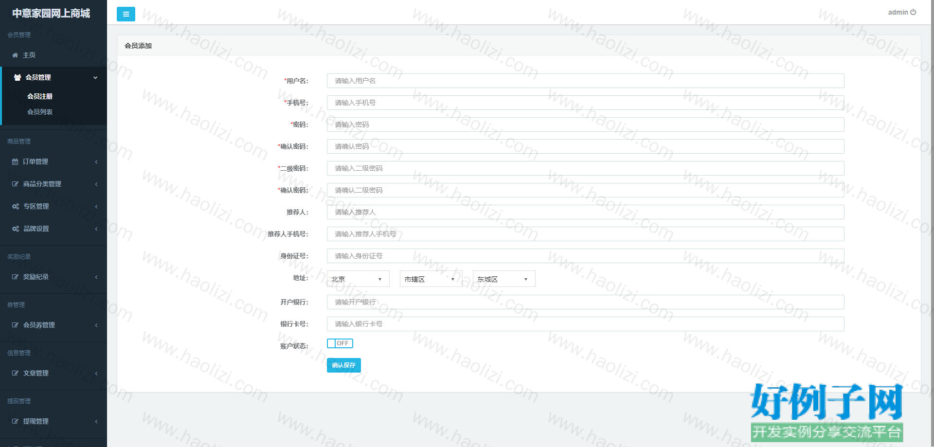Click the gears icon beside 专区管理
Image resolution: width=934 pixels, height=447 pixels.
pos(16,206)
